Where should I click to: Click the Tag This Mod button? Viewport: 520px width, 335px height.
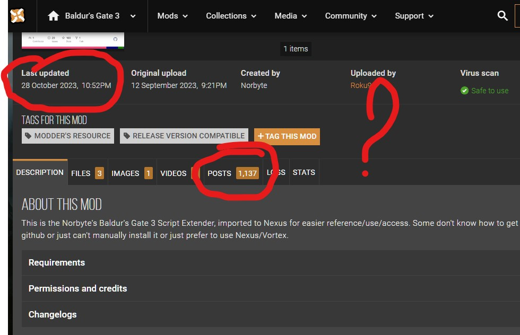click(287, 136)
